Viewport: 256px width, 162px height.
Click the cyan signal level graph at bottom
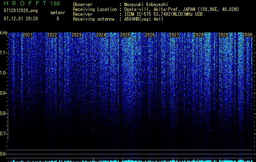[130, 160]
